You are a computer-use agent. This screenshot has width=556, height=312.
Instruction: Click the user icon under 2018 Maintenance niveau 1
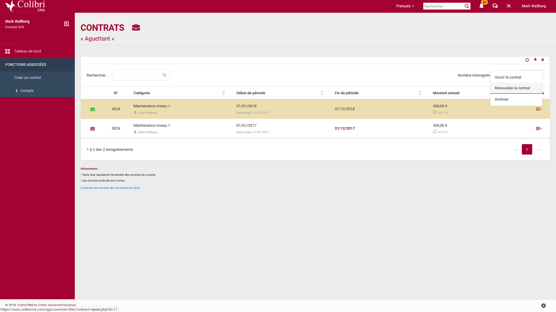click(135, 112)
